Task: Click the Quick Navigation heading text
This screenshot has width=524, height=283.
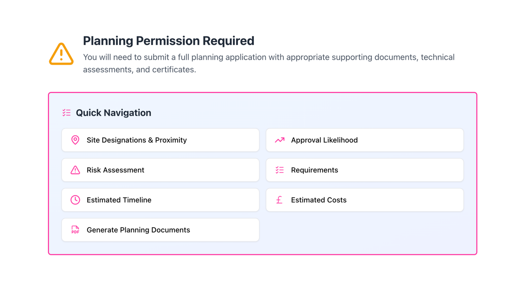Action: [x=113, y=113]
